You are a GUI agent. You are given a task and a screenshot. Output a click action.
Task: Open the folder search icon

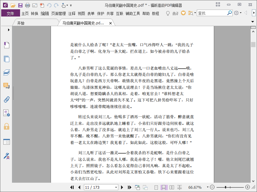191,13
